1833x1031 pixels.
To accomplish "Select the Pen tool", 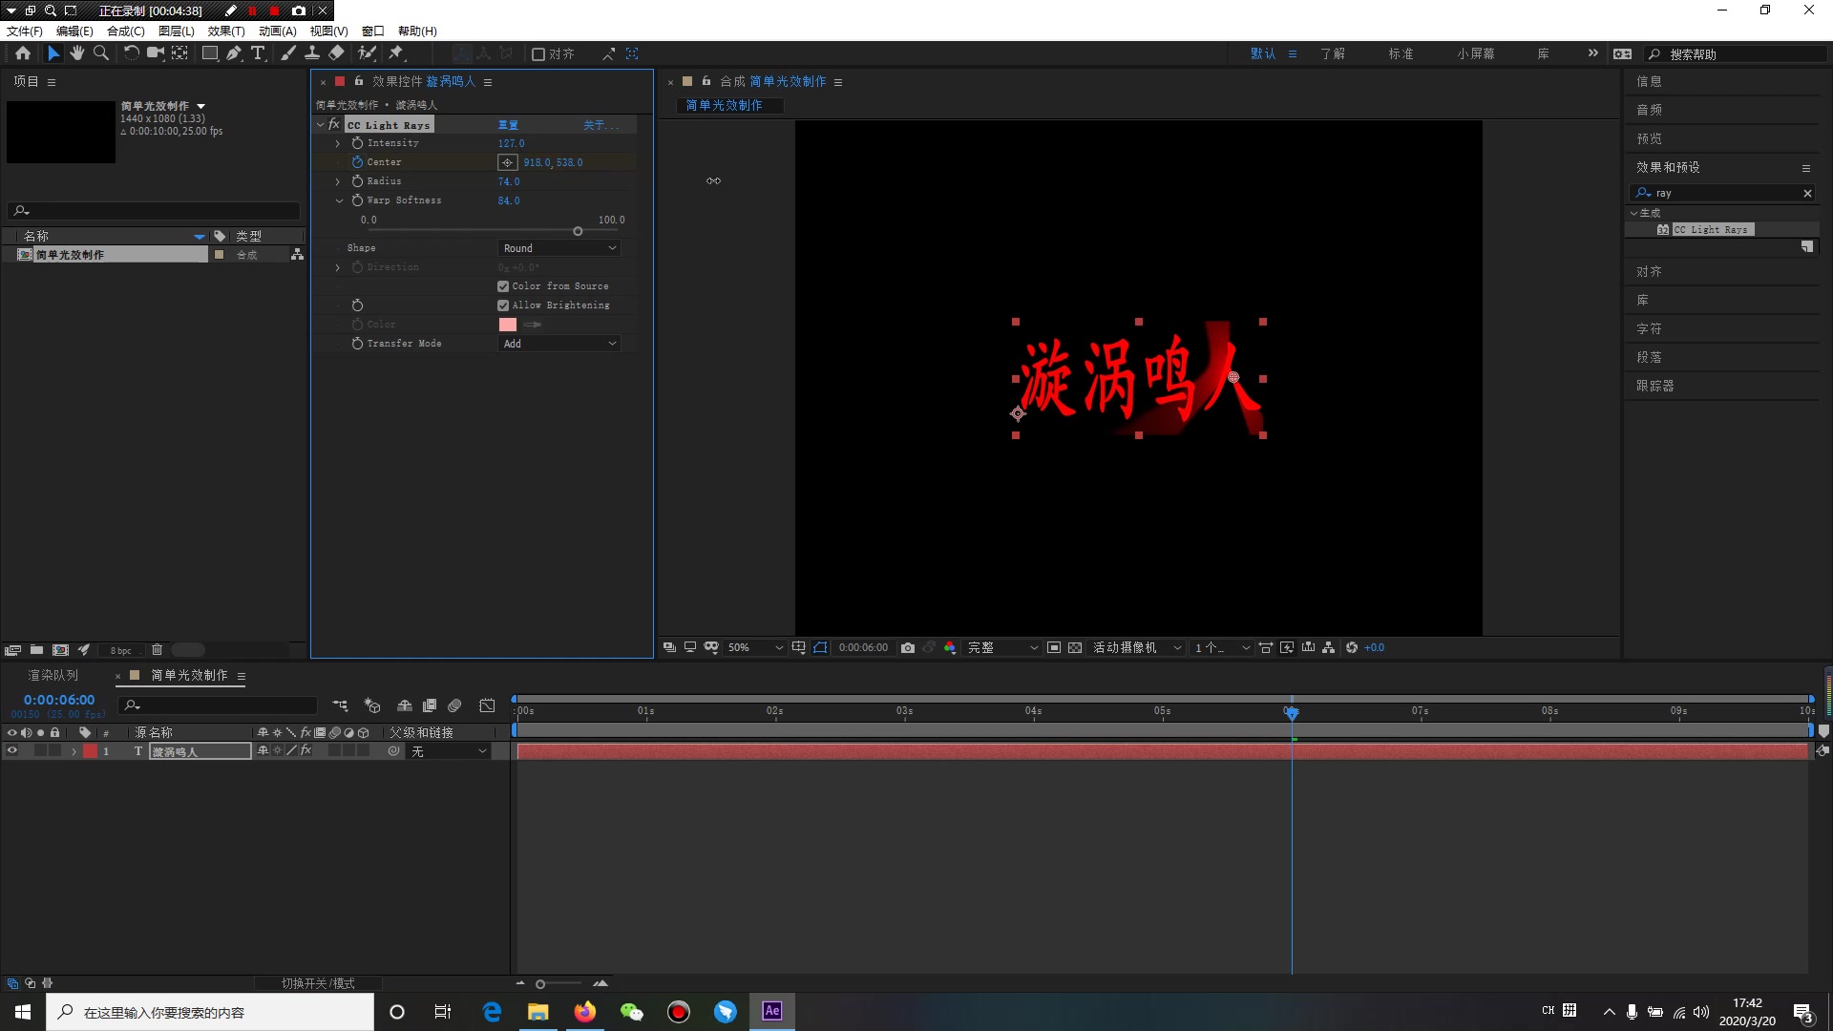I will [234, 53].
